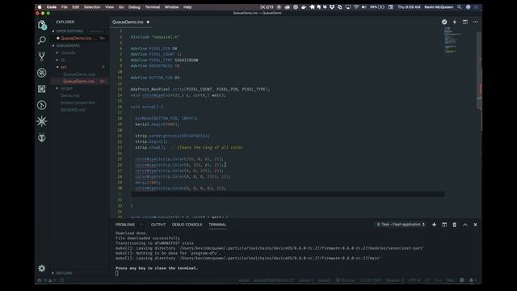Click the feedback smiley in the status bar
The image size is (517, 291).
(x=462, y=280)
